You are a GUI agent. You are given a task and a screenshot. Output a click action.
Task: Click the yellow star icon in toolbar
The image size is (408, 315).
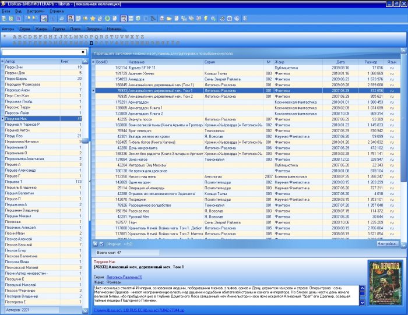[x=93, y=19]
